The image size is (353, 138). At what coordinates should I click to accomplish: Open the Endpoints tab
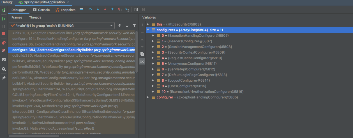[66, 10]
